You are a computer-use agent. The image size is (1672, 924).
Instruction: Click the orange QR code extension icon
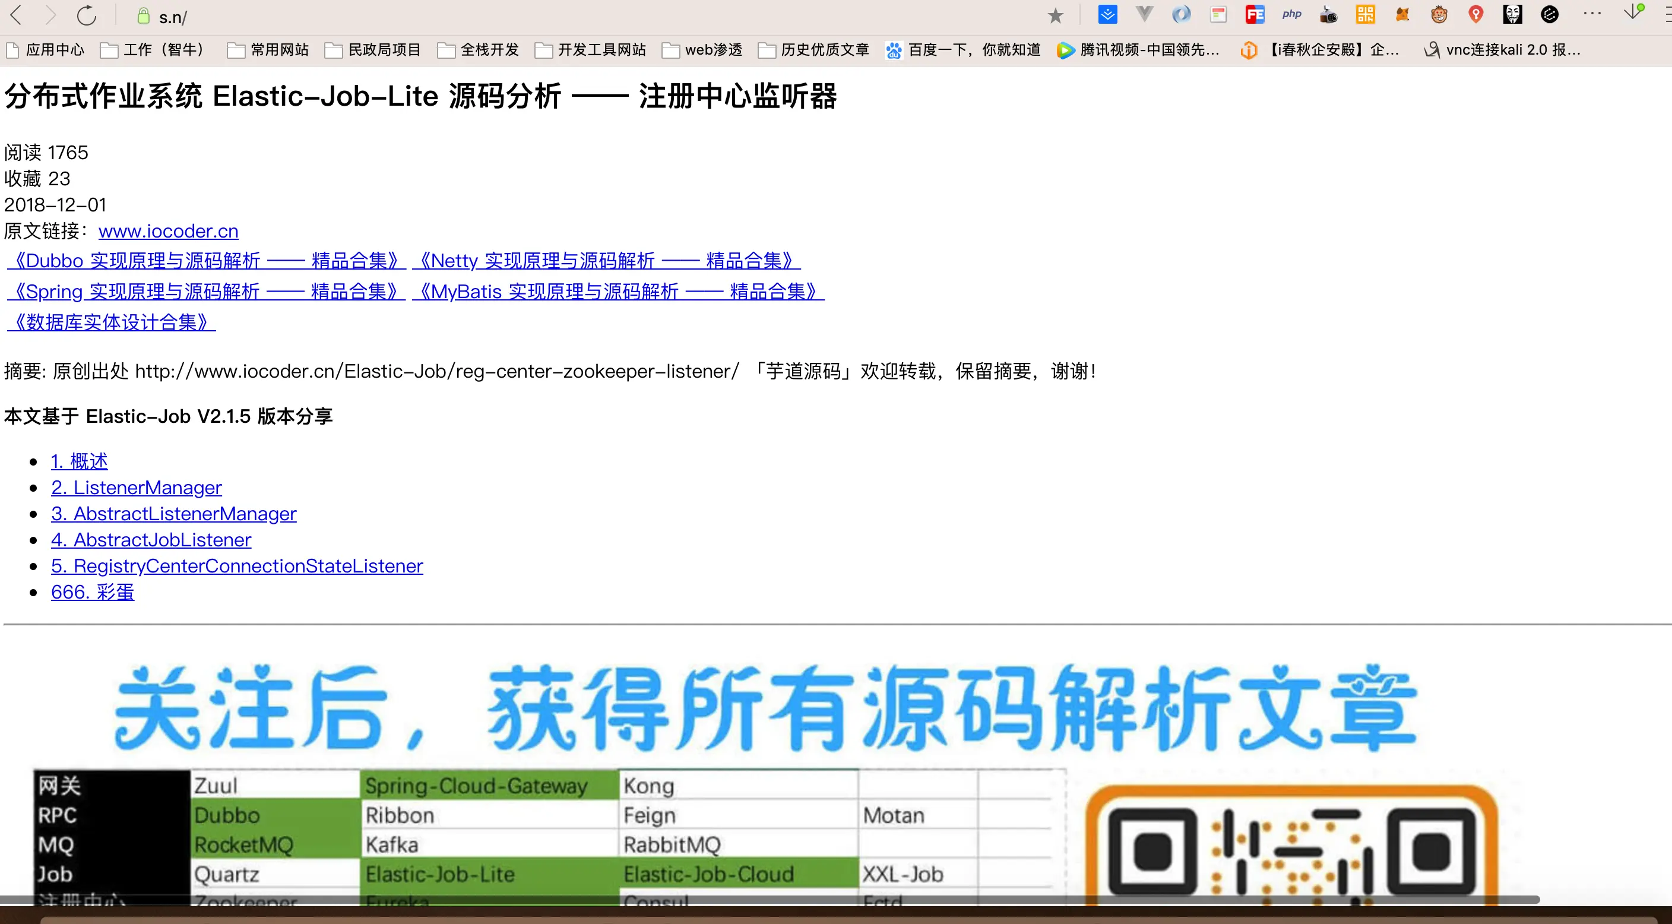(x=1366, y=14)
